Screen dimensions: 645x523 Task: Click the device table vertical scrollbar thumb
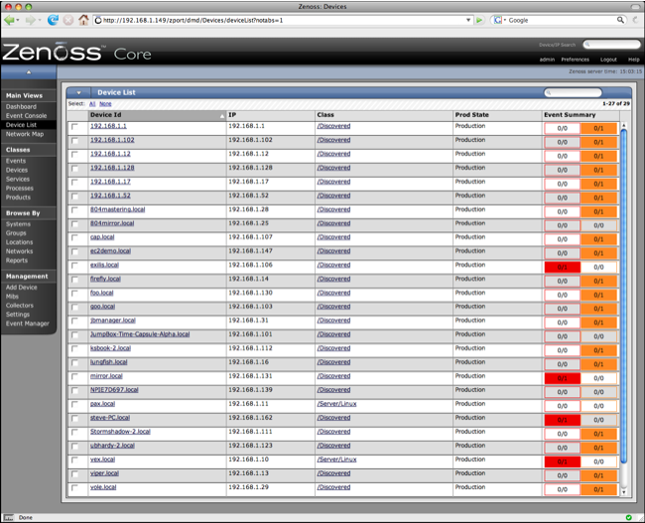click(623, 296)
